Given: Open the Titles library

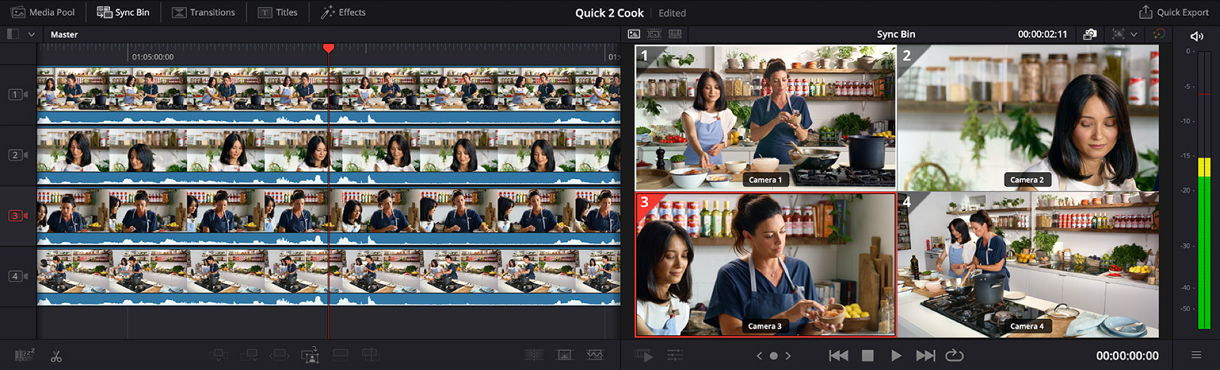Looking at the screenshot, I should pos(278,12).
